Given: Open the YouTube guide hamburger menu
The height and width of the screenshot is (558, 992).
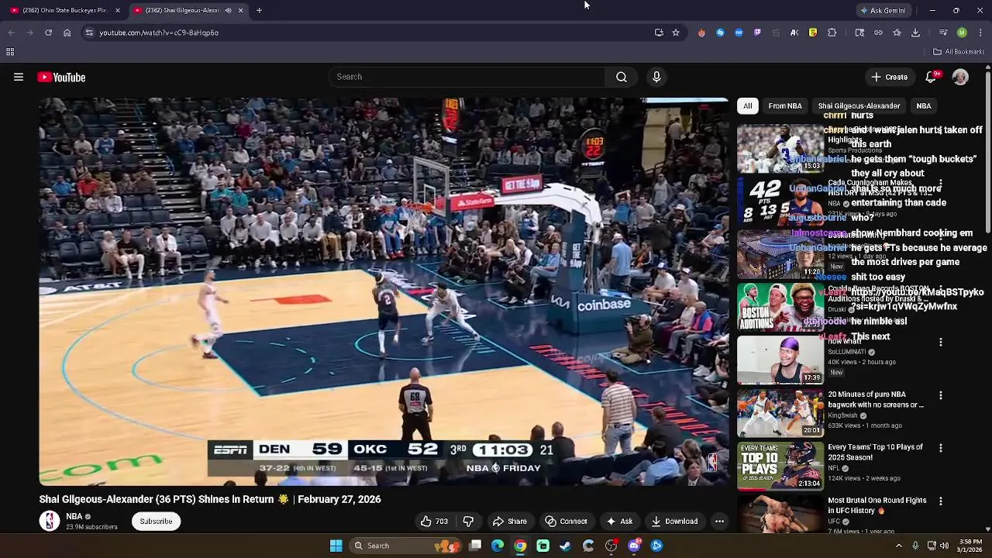Looking at the screenshot, I should click(19, 77).
